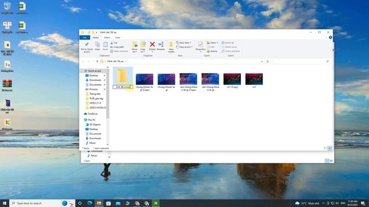The height and width of the screenshot is (207, 369).
Task: Open the Easy access dropdown
Action: (x=184, y=47)
